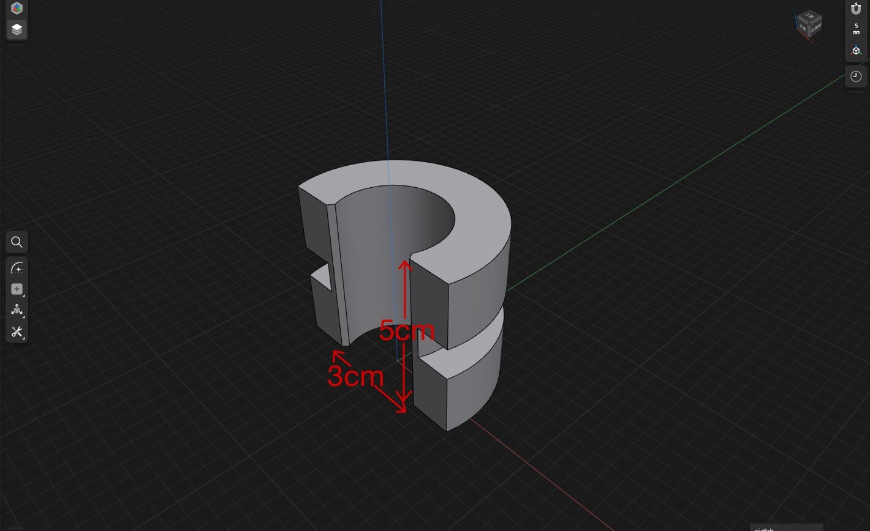Toggle the magnet snapping icon

tap(856, 9)
